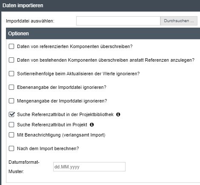Click the Optionen section header
Viewport: 200px width, 185px height.
click(103, 34)
